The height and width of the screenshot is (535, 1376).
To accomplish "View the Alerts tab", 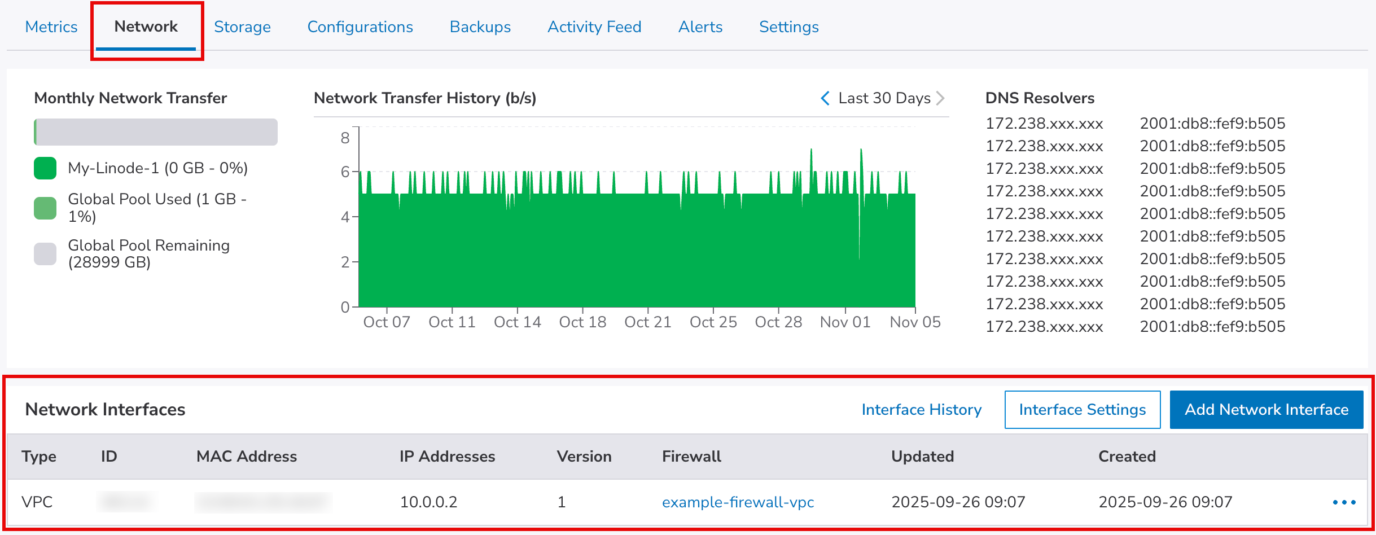I will (x=700, y=27).
